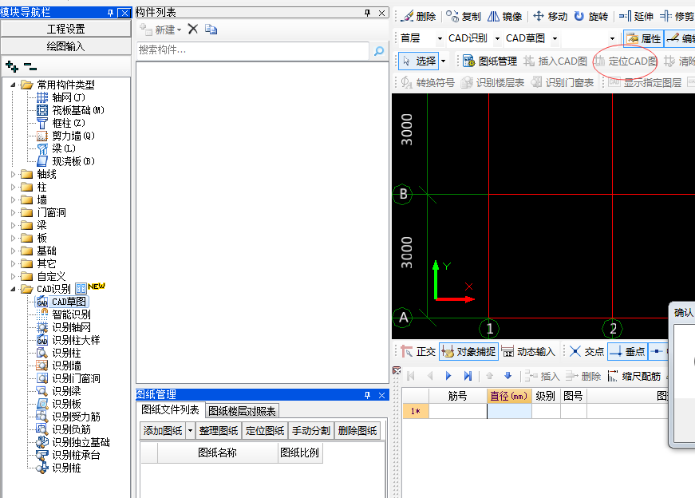Select 识别轴网 tree item
The width and height of the screenshot is (695, 498).
click(71, 327)
